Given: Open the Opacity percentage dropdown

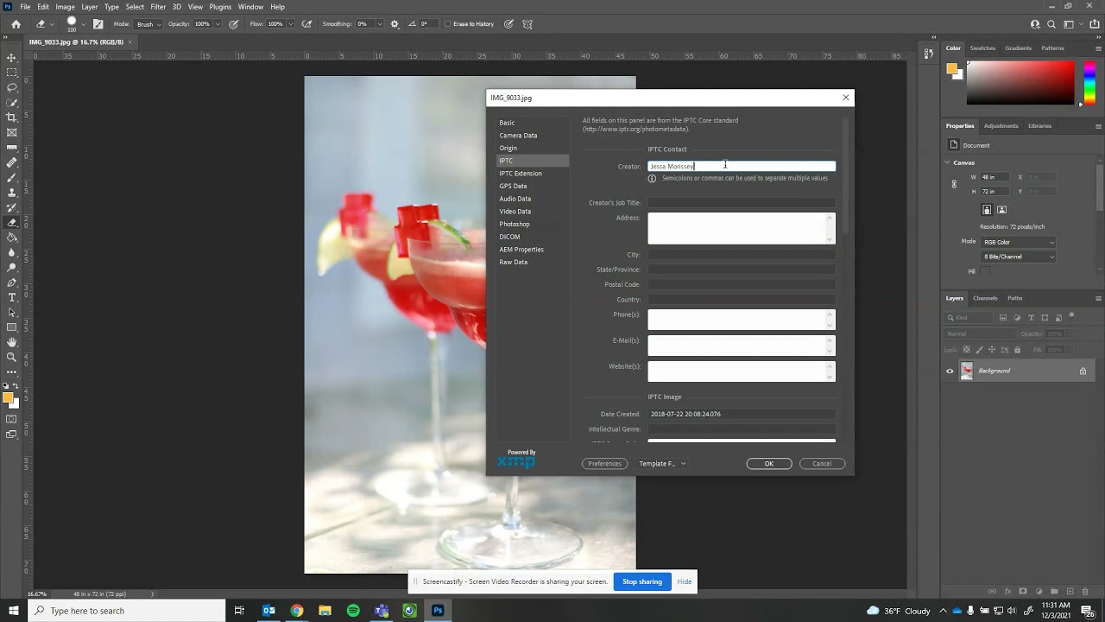Looking at the screenshot, I should pos(216,24).
